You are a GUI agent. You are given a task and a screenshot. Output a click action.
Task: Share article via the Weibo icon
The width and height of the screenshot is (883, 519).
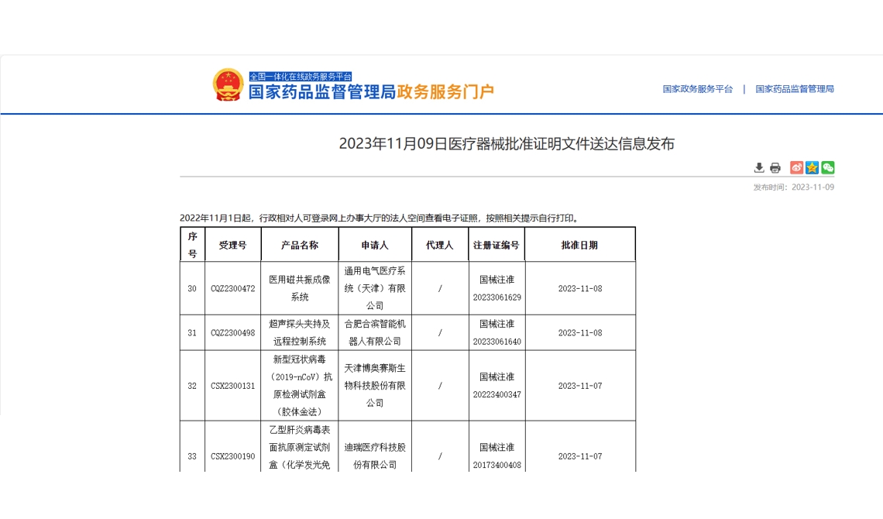pos(796,168)
